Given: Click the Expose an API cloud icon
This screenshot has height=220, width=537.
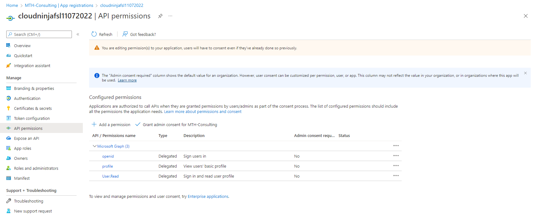Looking at the screenshot, I should [x=8, y=138].
